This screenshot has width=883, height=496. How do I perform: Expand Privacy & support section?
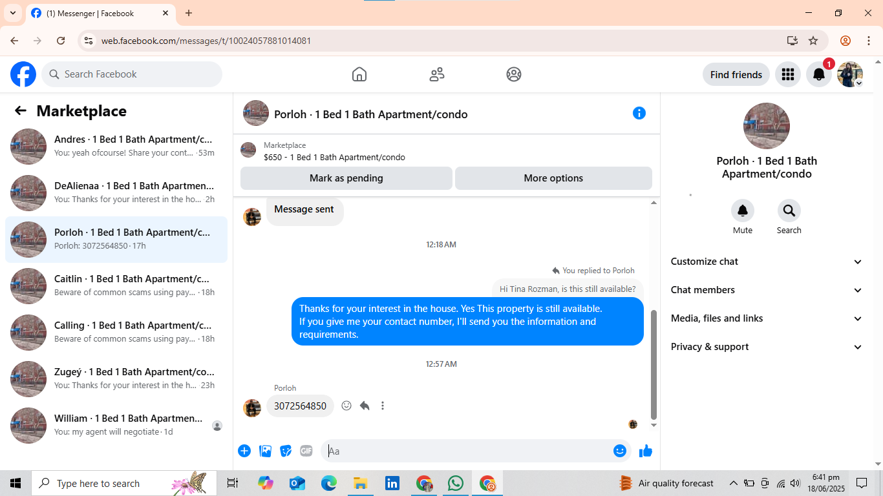click(x=767, y=347)
